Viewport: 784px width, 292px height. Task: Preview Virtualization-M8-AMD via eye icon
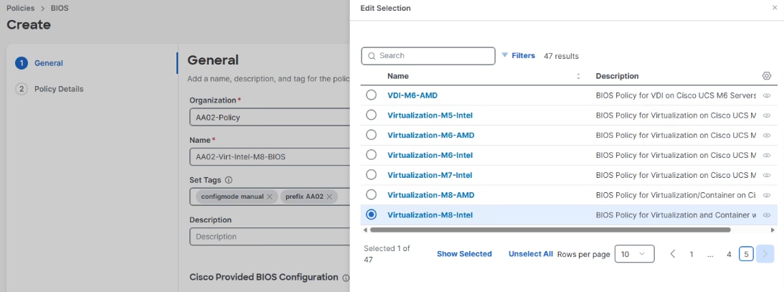767,195
